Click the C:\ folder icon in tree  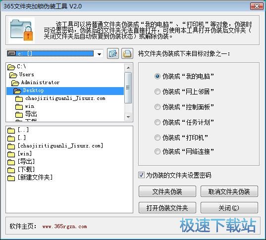click(x=11, y=67)
